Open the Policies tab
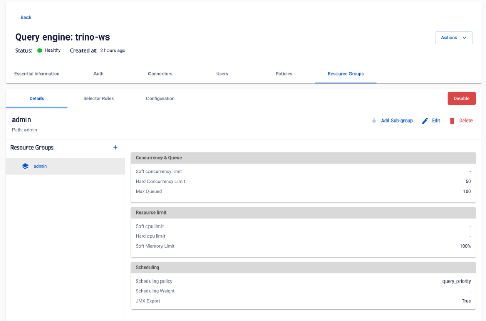The image size is (486, 321). pyautogui.click(x=284, y=74)
